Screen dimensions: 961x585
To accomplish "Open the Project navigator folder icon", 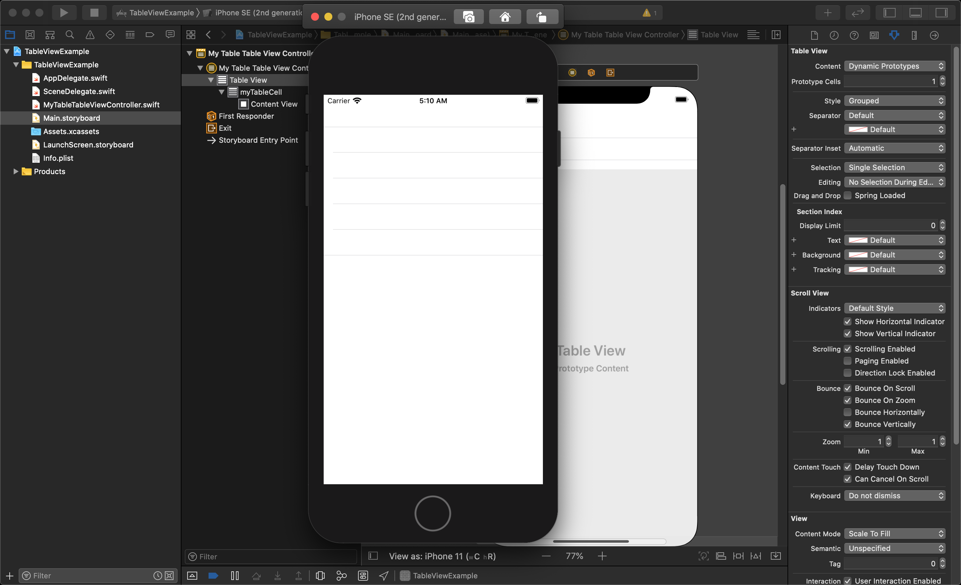I will pyautogui.click(x=10, y=35).
